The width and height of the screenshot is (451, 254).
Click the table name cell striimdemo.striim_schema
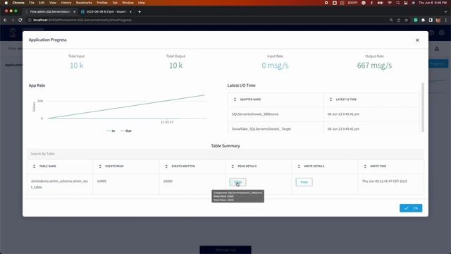[59, 184]
